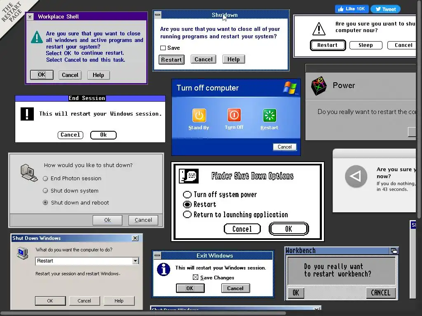Image resolution: width=422 pixels, height=316 pixels.
Task: Click the round gray triangle icon
Action: [x=356, y=176]
